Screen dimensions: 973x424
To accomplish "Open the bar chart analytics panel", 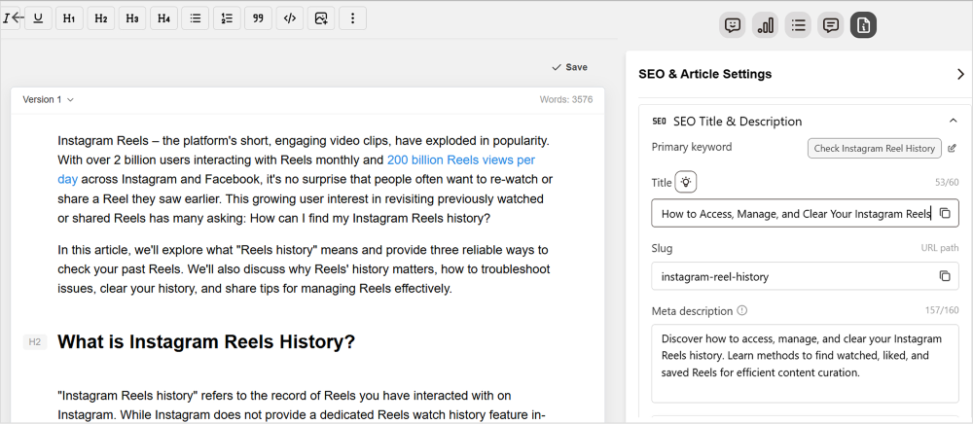I will [x=766, y=24].
